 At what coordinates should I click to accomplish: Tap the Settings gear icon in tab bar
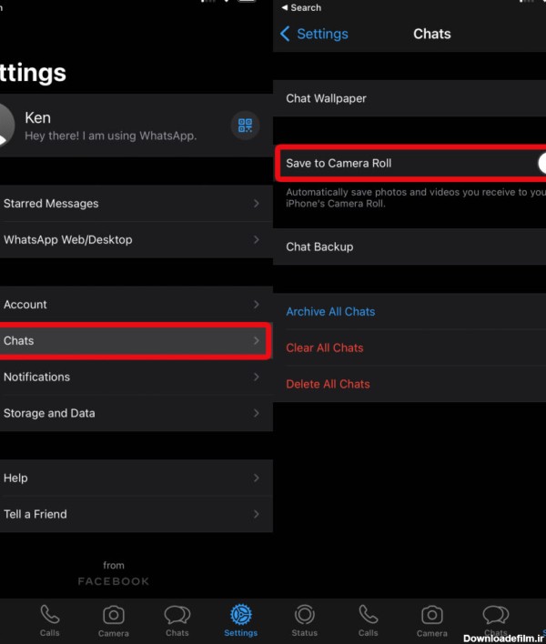241,616
